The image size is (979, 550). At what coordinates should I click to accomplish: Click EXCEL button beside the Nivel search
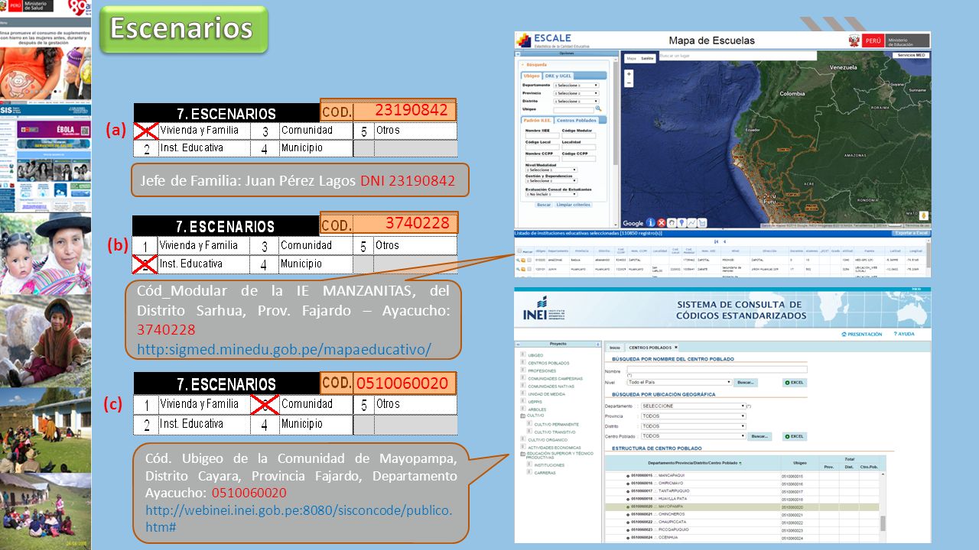(795, 383)
